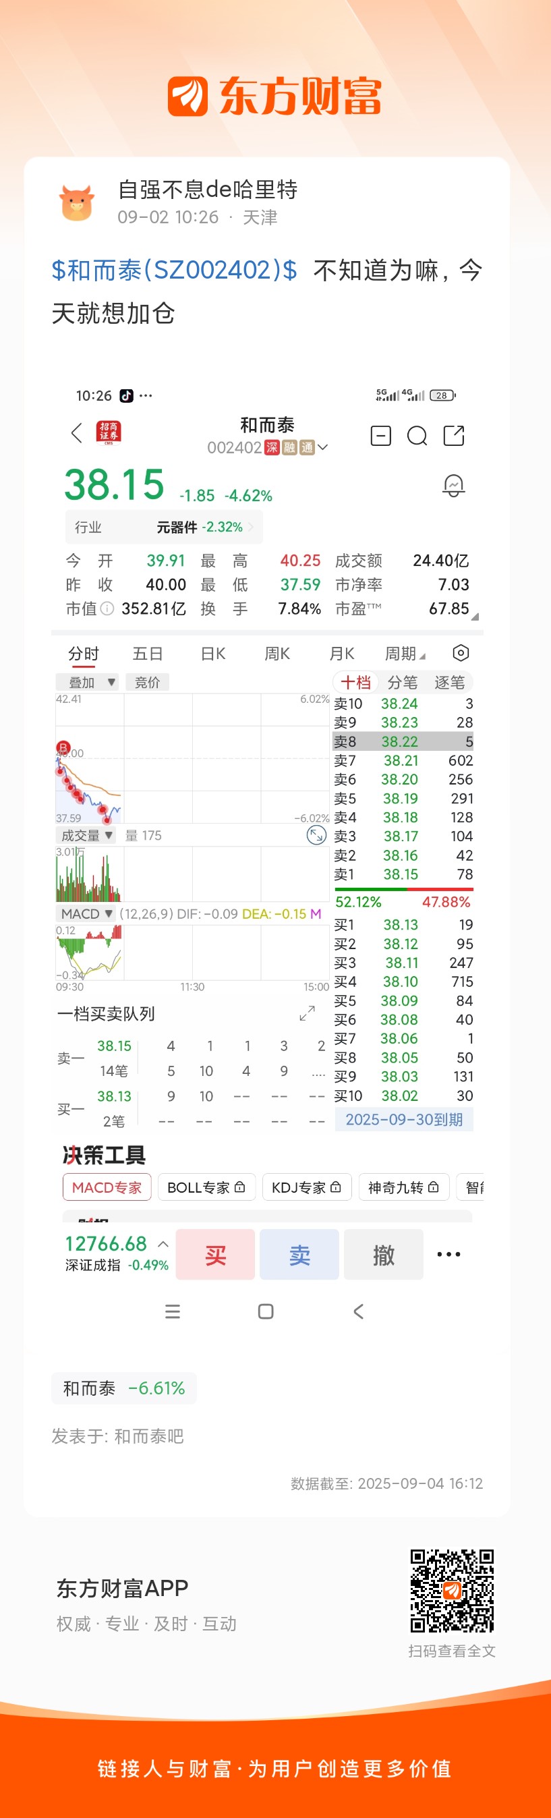Expand the stock code dropdown chevron
The height and width of the screenshot is (1818, 551).
pyautogui.click(x=323, y=447)
